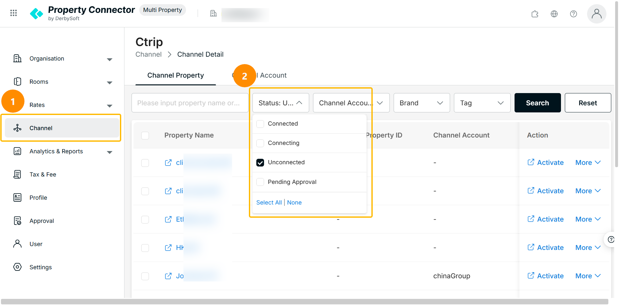Open external link icon for the 'Jo' property

tap(168, 276)
